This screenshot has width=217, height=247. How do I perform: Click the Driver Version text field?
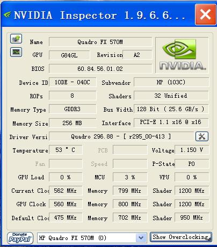tap(121, 136)
